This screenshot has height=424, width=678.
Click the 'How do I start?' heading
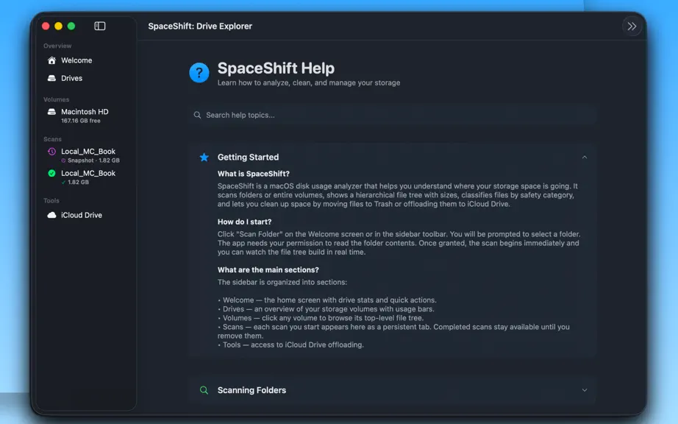point(244,222)
